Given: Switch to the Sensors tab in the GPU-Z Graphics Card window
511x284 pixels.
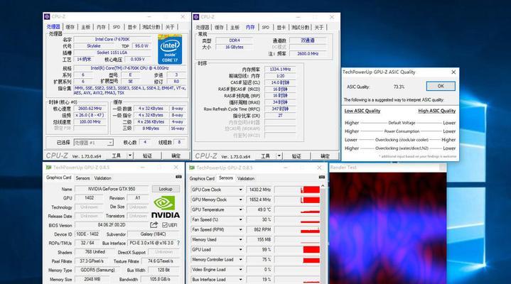Looking at the screenshot, I should (x=82, y=178).
